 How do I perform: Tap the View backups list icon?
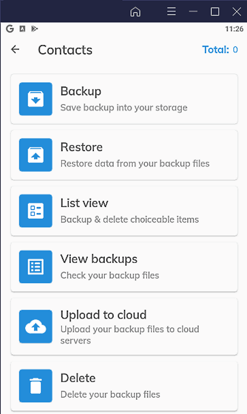pyautogui.click(x=36, y=267)
